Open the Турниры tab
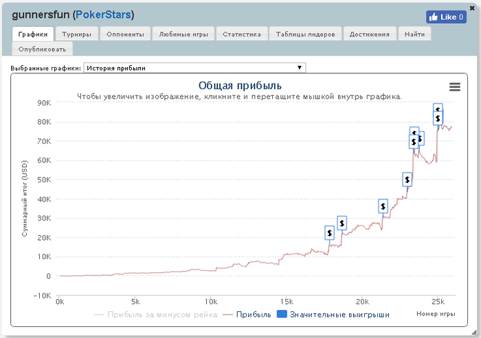The width and height of the screenshot is (481, 338). click(x=77, y=34)
